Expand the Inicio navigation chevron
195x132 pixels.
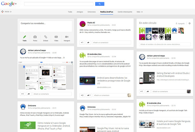coord(11,12)
